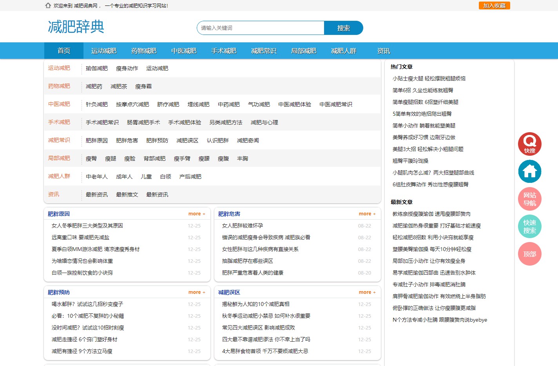The height and width of the screenshot is (366, 558).
Task: Click the 搜索 search button
Action: pos(344,28)
